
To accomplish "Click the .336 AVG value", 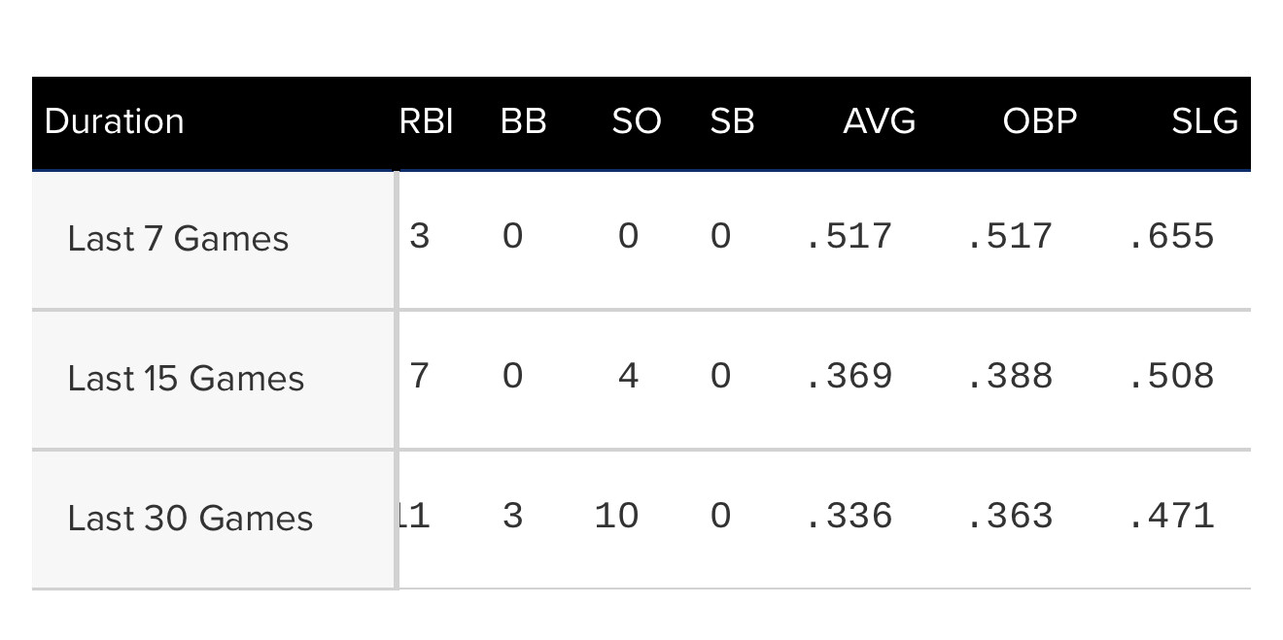I will (x=849, y=516).
